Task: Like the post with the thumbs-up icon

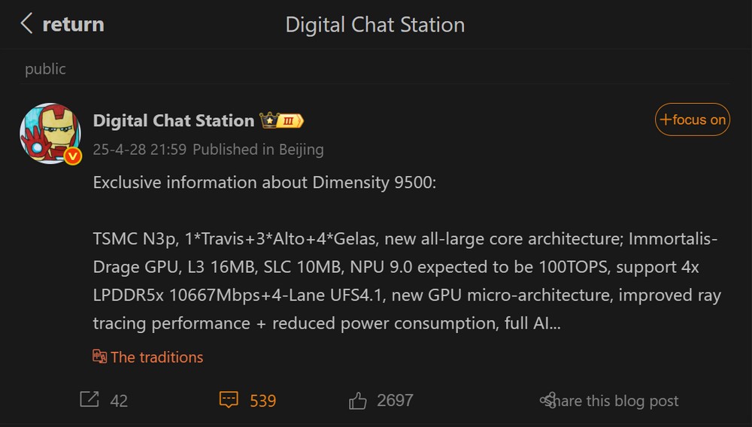Action: [x=358, y=401]
